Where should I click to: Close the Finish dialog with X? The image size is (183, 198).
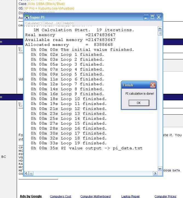[x=153, y=85]
